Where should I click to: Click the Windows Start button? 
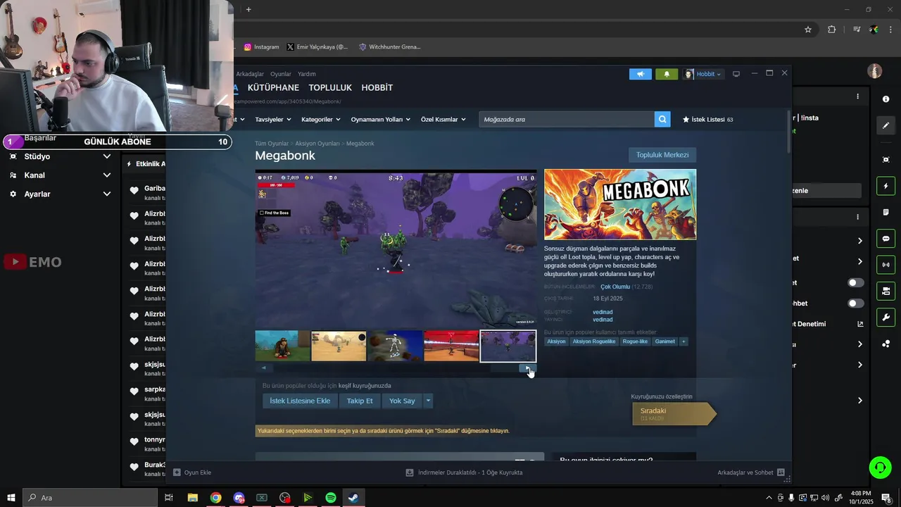pos(11,498)
